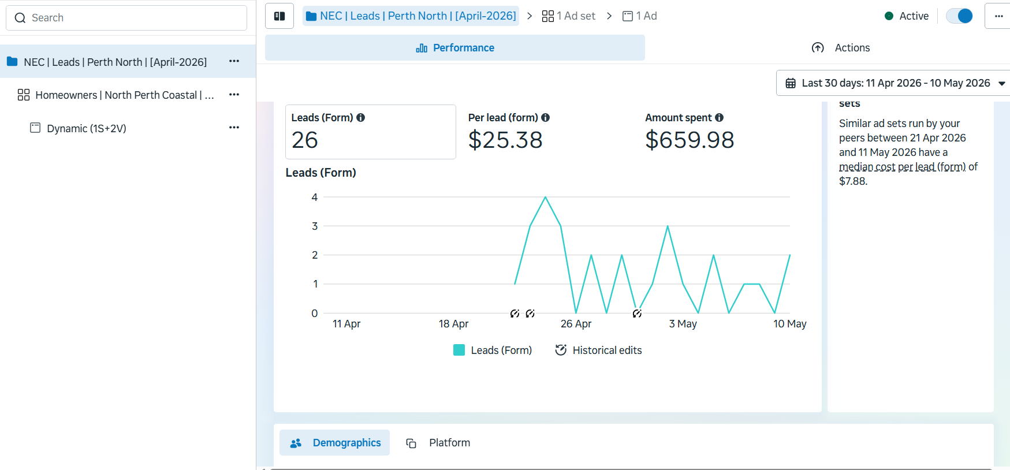Open the 1 Ad set breadcrumb
The image size is (1010, 470).
point(569,16)
